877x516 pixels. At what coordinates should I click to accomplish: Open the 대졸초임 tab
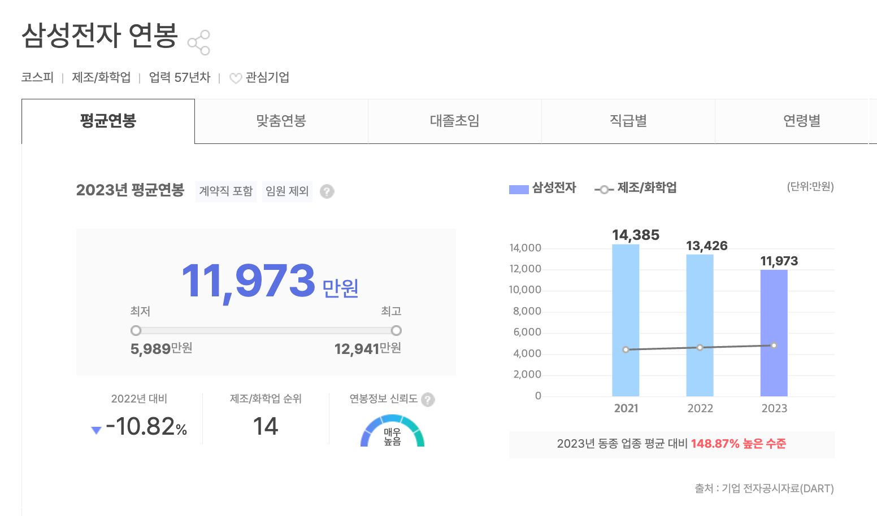(455, 121)
